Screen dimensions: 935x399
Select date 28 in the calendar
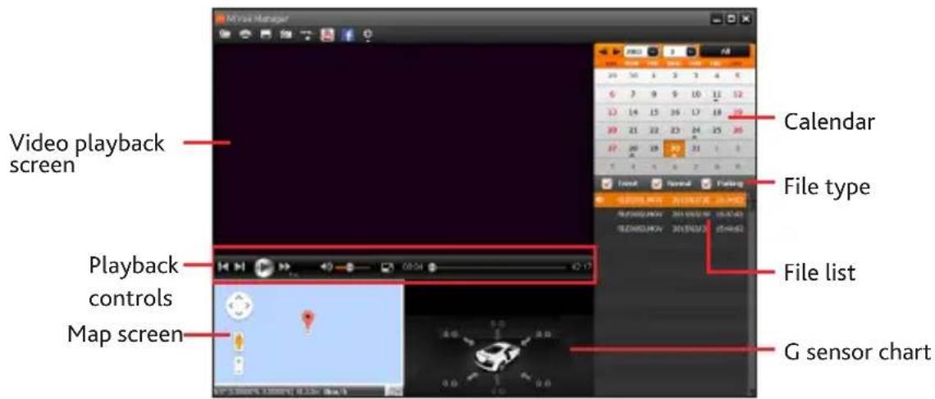tap(632, 148)
